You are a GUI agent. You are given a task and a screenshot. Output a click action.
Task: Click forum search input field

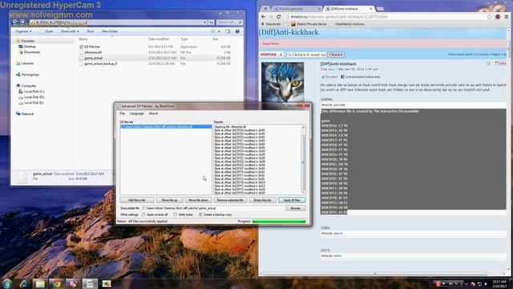click(307, 55)
